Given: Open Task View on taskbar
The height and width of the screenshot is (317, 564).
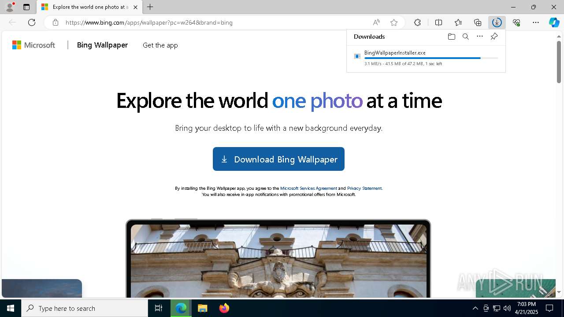Looking at the screenshot, I should [159, 308].
